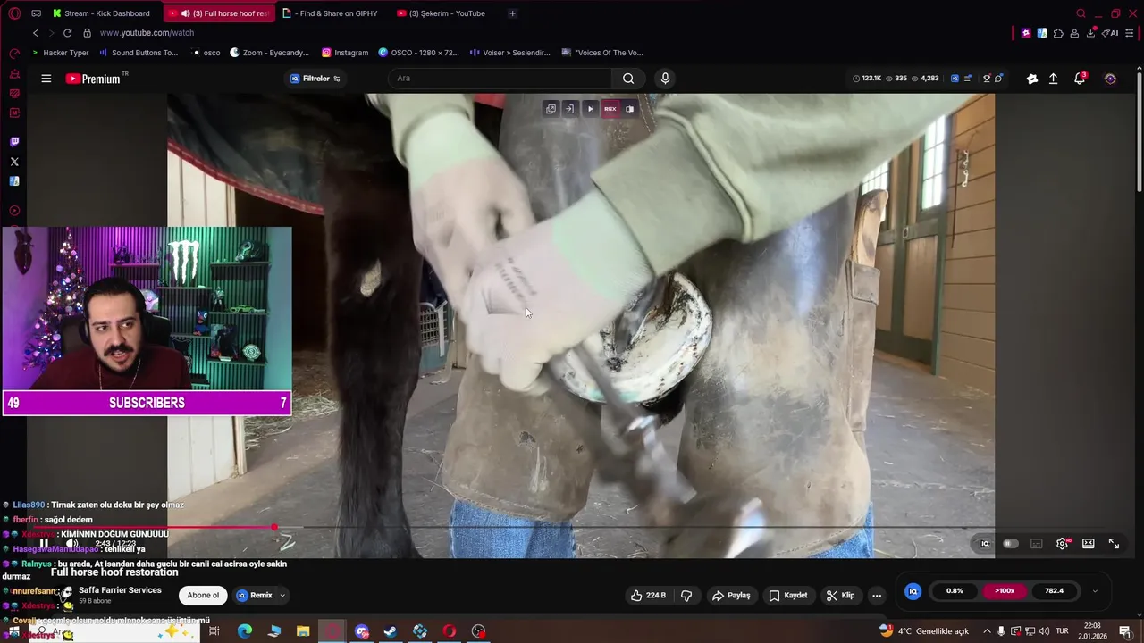Pause the video playback

tap(44, 543)
